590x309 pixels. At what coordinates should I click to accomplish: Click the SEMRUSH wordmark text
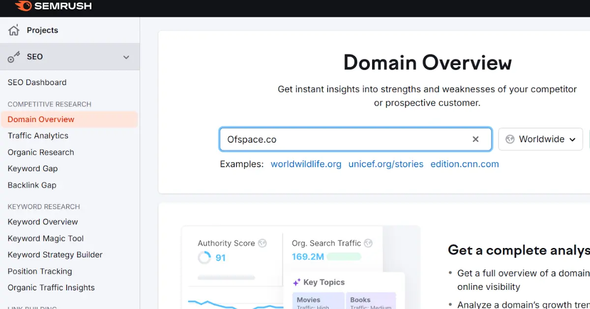(x=63, y=6)
